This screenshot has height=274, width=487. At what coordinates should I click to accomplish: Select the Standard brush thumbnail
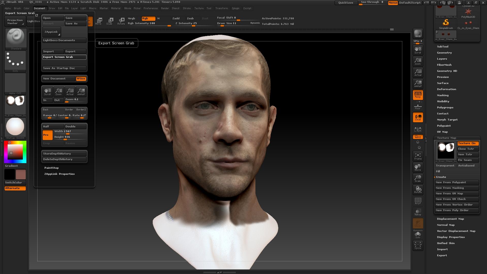[x=15, y=38]
